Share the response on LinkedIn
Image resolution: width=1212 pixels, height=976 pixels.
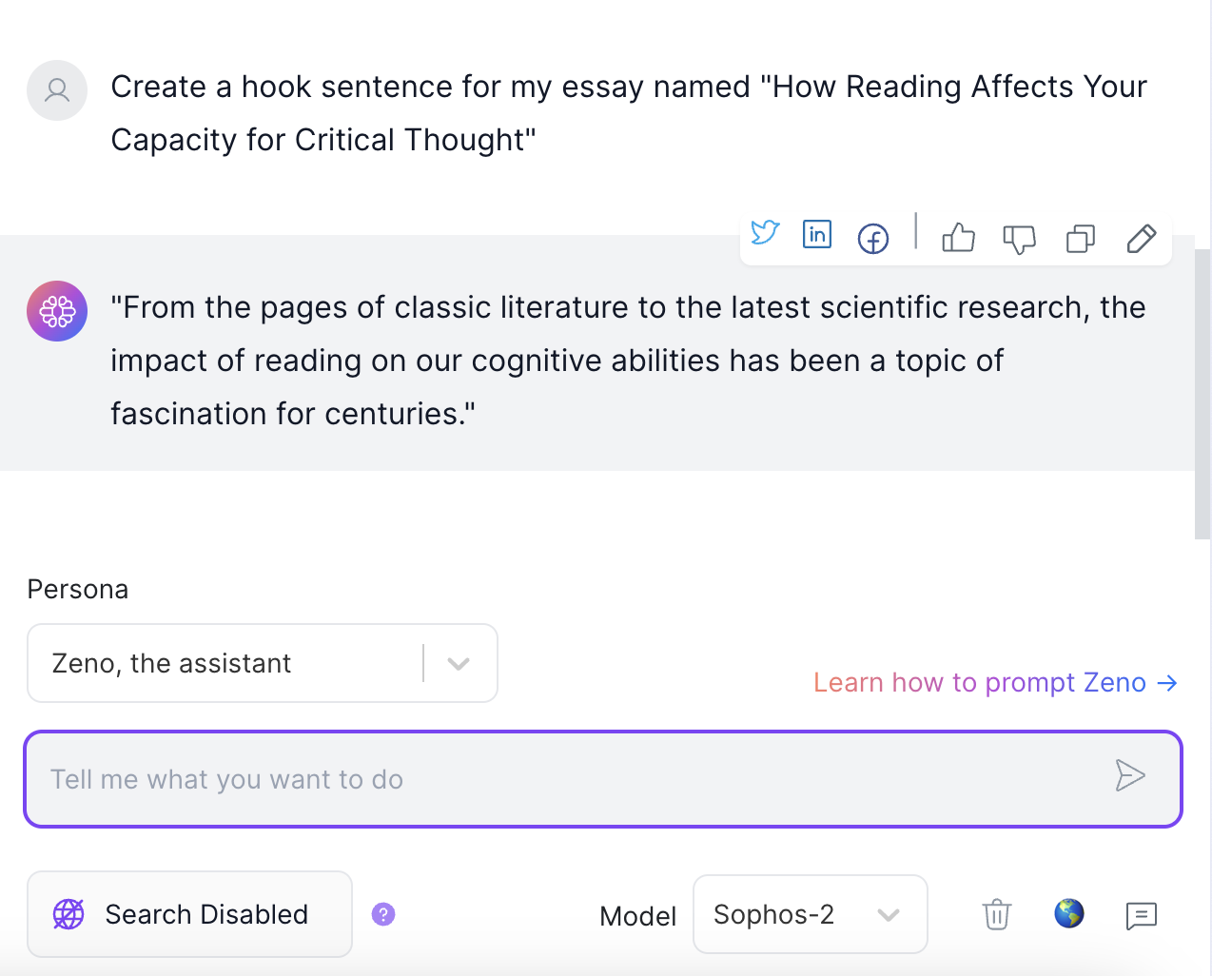[x=817, y=234]
